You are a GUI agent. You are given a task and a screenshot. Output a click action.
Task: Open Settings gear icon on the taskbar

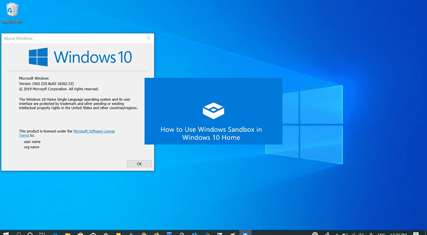[x=105, y=233]
